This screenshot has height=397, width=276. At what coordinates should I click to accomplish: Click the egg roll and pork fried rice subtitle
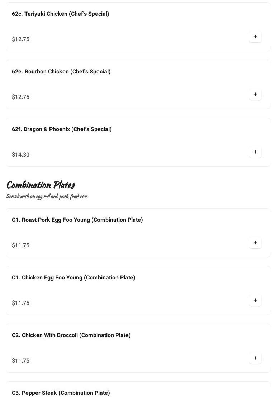[x=47, y=196]
